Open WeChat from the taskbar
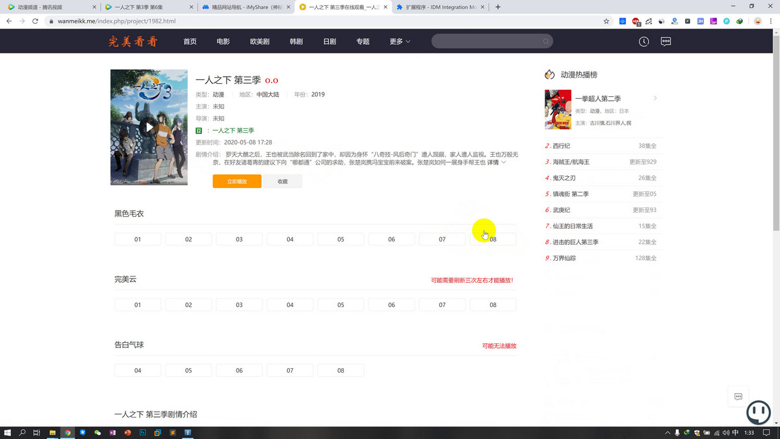Image resolution: width=780 pixels, height=439 pixels. tap(98, 432)
